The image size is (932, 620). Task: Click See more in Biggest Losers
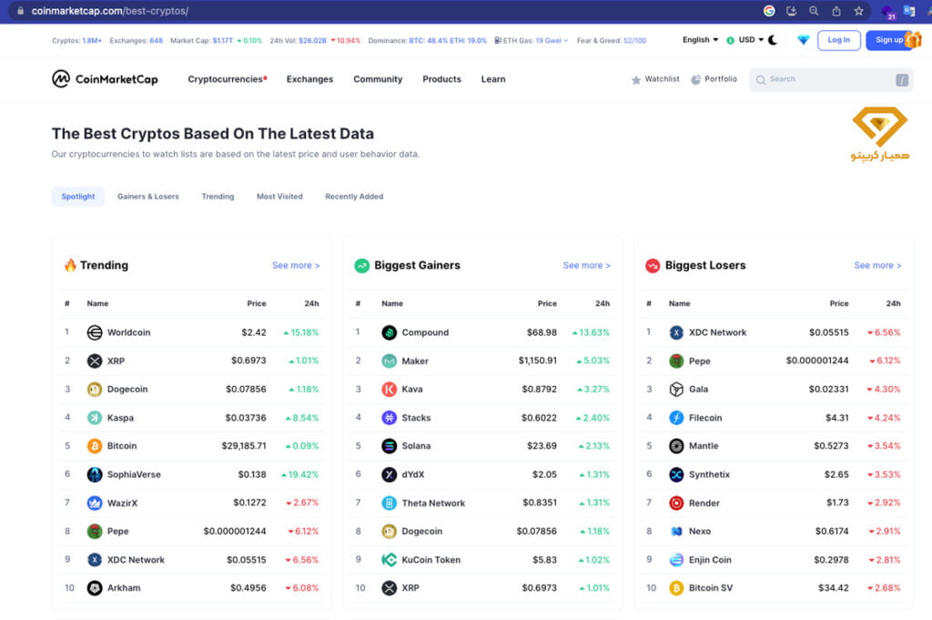coord(877,265)
